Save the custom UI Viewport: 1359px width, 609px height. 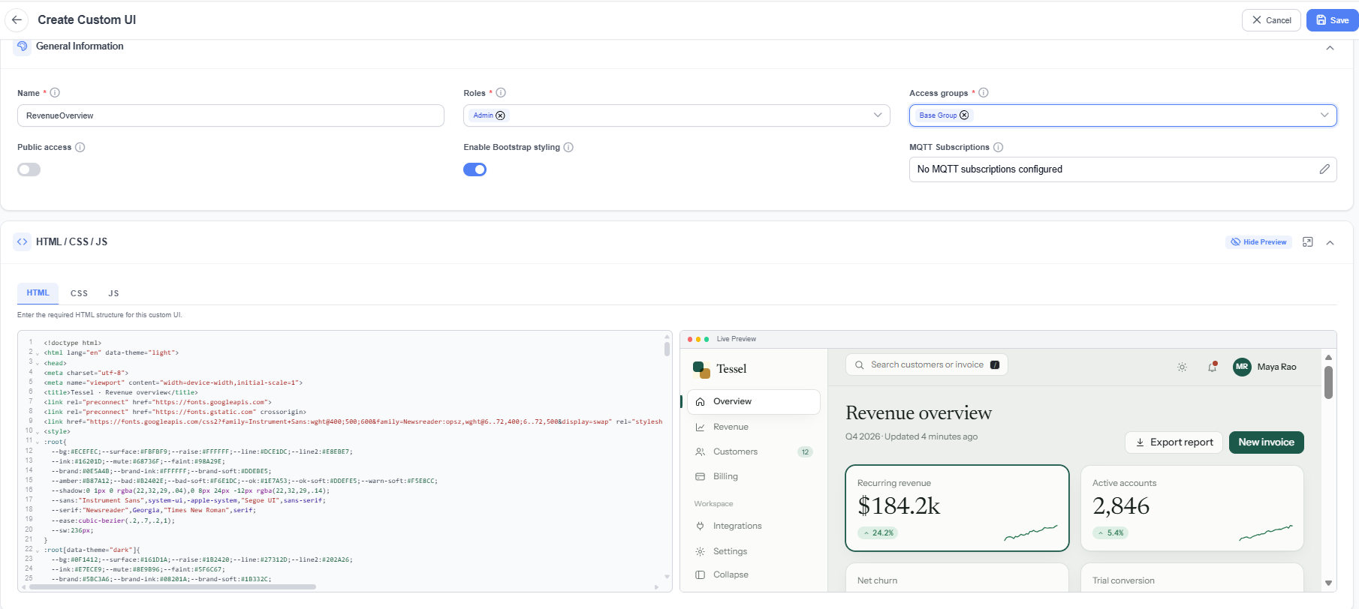pyautogui.click(x=1332, y=20)
